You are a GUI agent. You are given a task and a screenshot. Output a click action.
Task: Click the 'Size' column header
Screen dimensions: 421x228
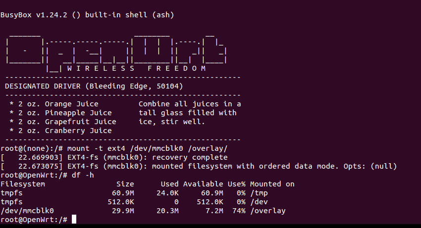click(125, 184)
